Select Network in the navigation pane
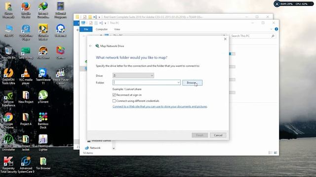The height and width of the screenshot is (177, 316). [x=95, y=148]
